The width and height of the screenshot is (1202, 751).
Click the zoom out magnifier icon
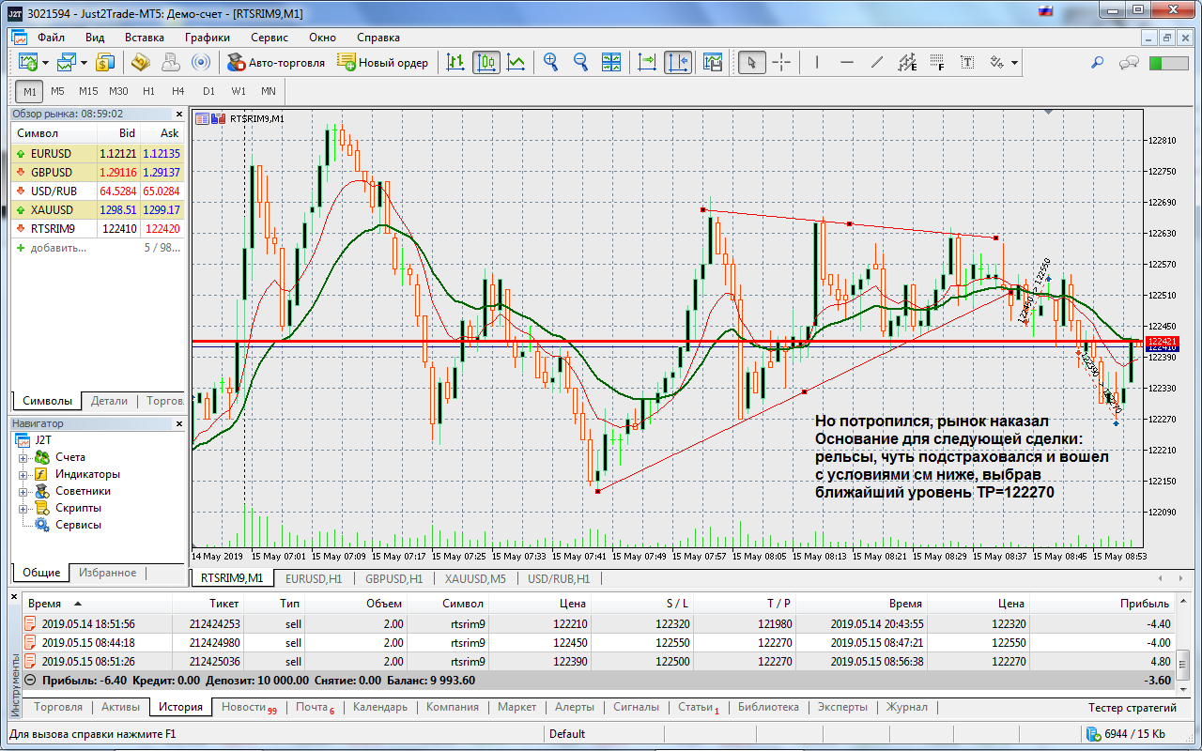pos(580,62)
